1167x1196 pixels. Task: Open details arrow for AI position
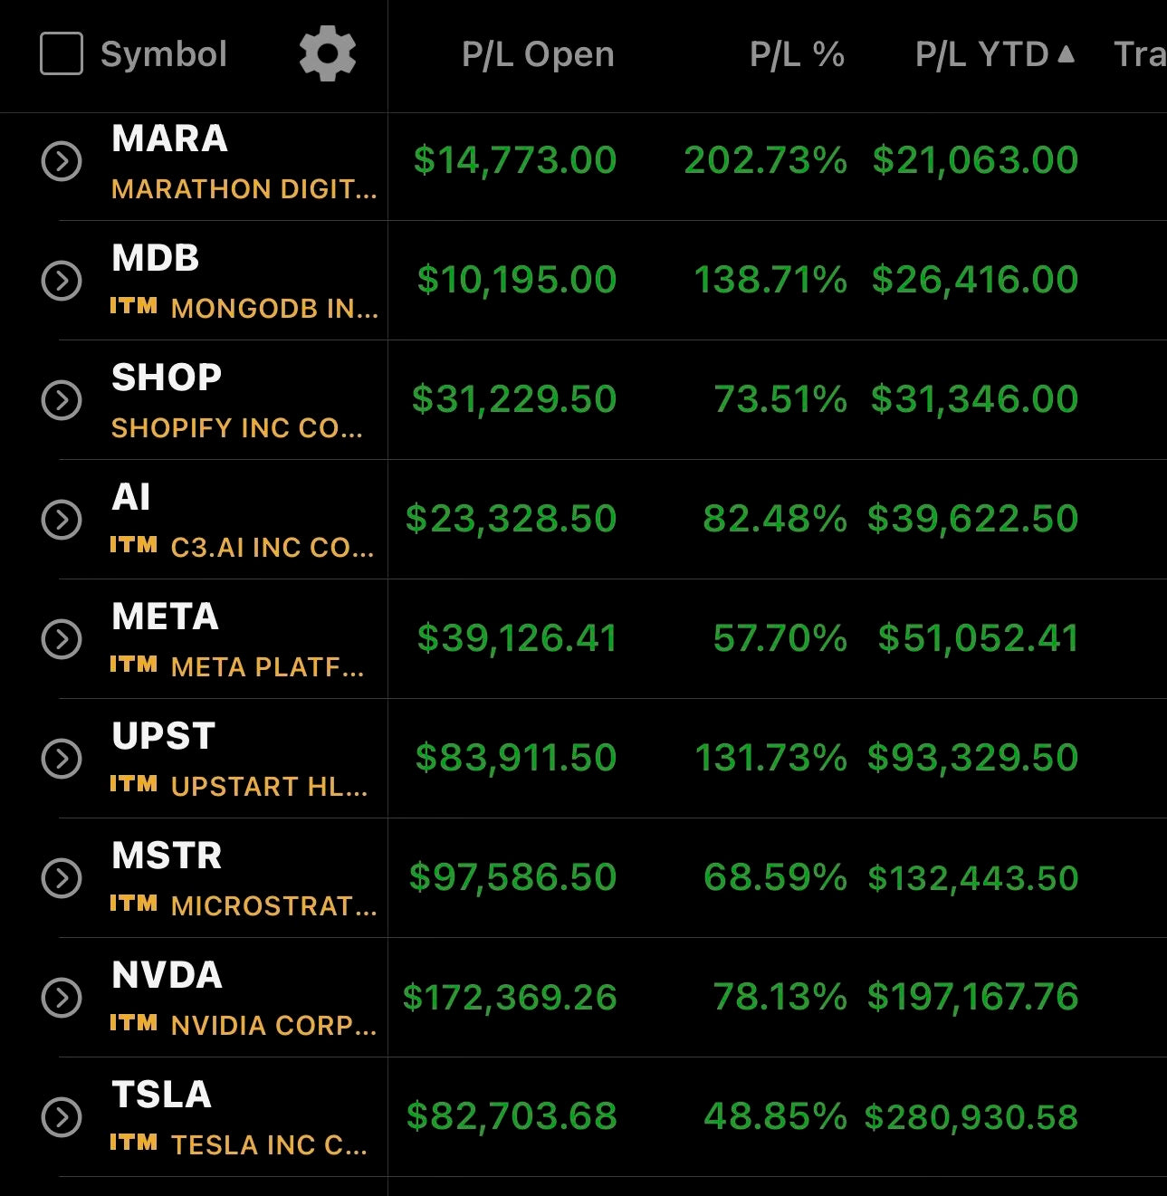coord(62,520)
